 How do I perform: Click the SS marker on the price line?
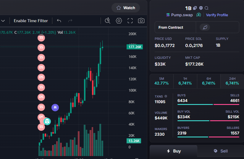click(41, 47)
